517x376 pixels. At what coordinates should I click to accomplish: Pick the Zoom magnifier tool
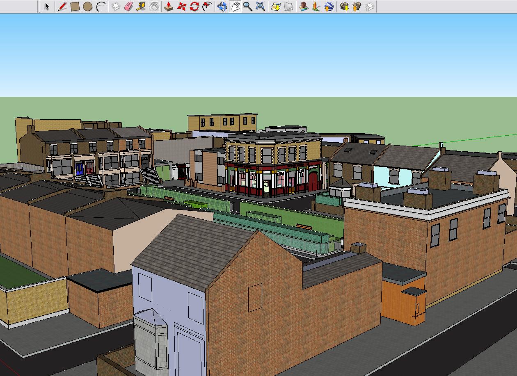coord(247,7)
